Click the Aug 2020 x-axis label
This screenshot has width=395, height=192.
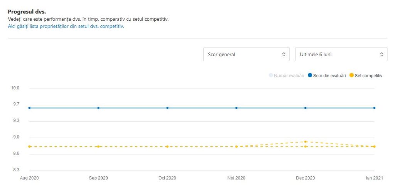click(x=29, y=178)
